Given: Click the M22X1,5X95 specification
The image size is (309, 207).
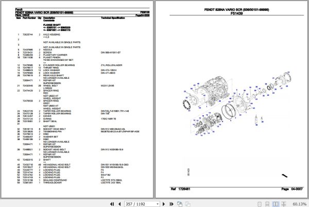Looking at the screenshot, I should tap(108, 85).
